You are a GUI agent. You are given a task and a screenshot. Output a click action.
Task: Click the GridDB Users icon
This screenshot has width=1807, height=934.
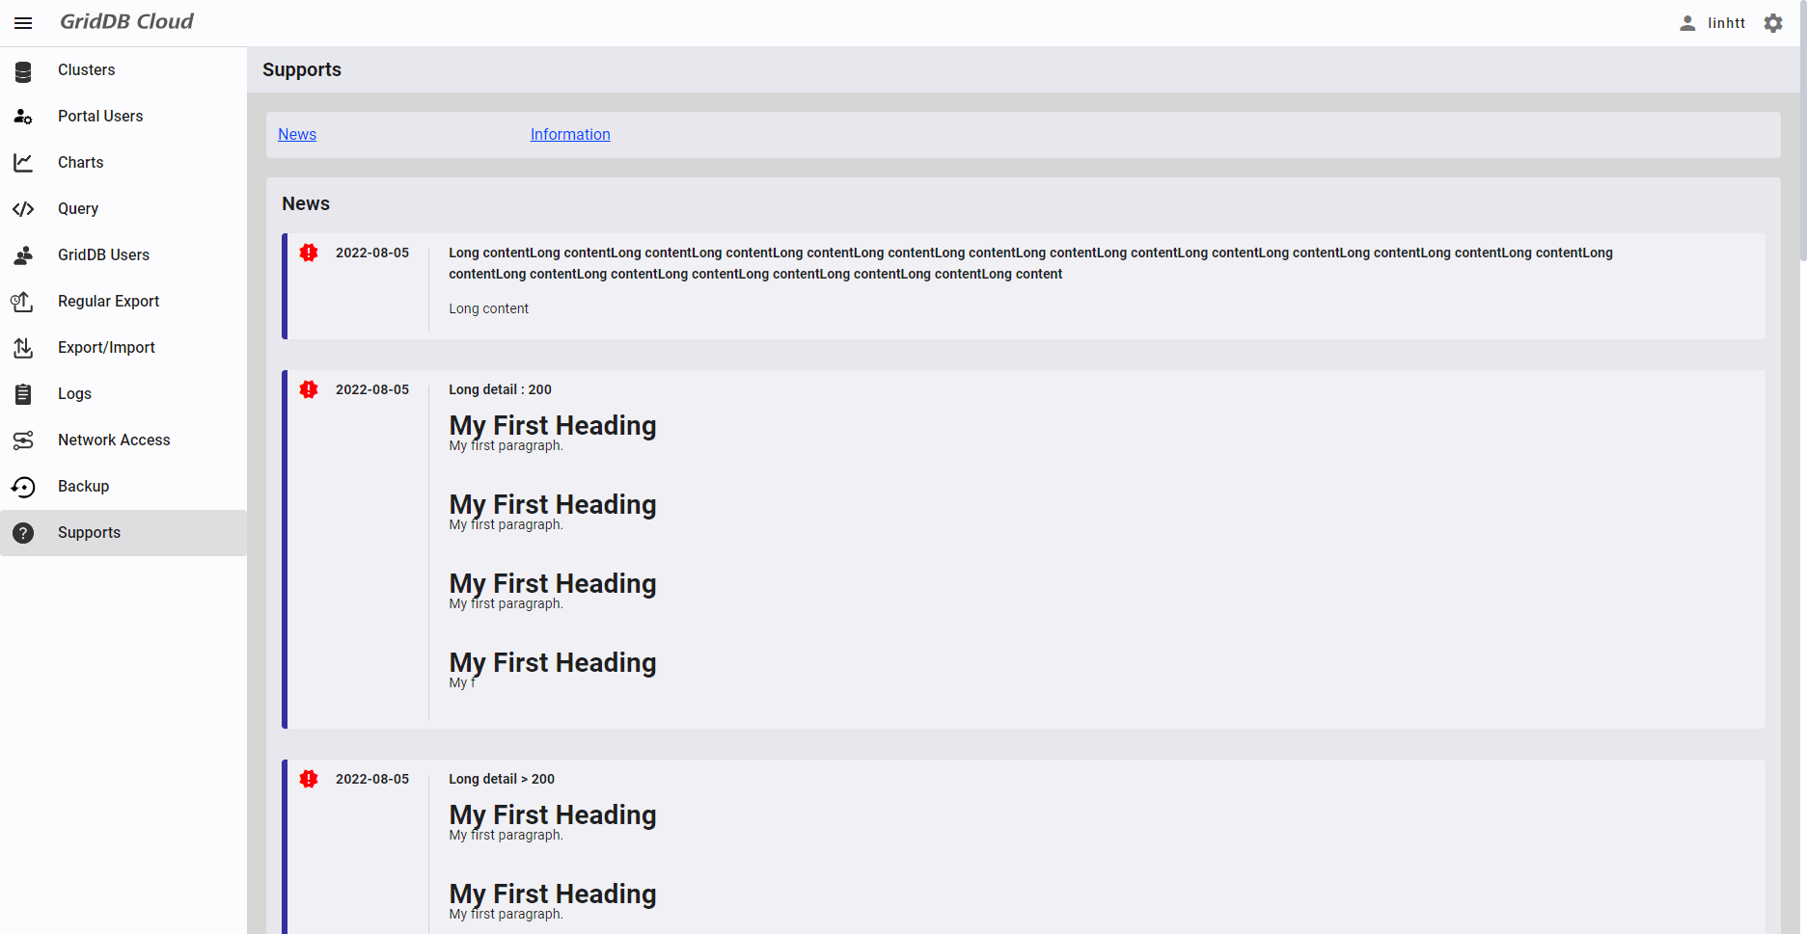pyautogui.click(x=23, y=255)
